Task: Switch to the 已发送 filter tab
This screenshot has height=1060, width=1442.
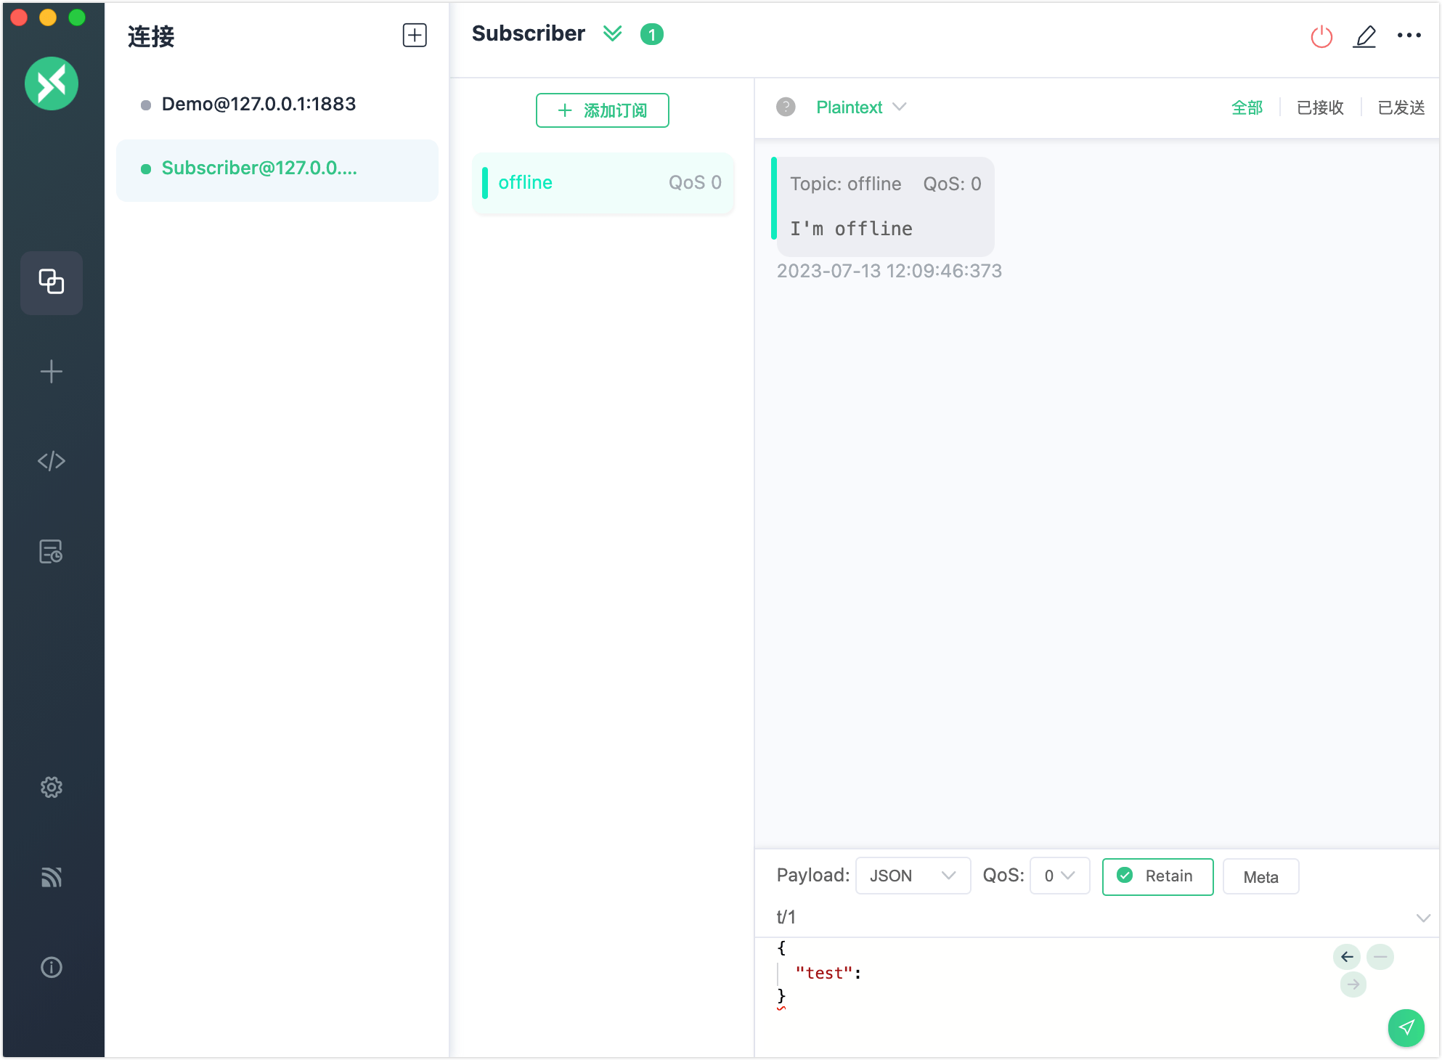Action: coord(1401,107)
